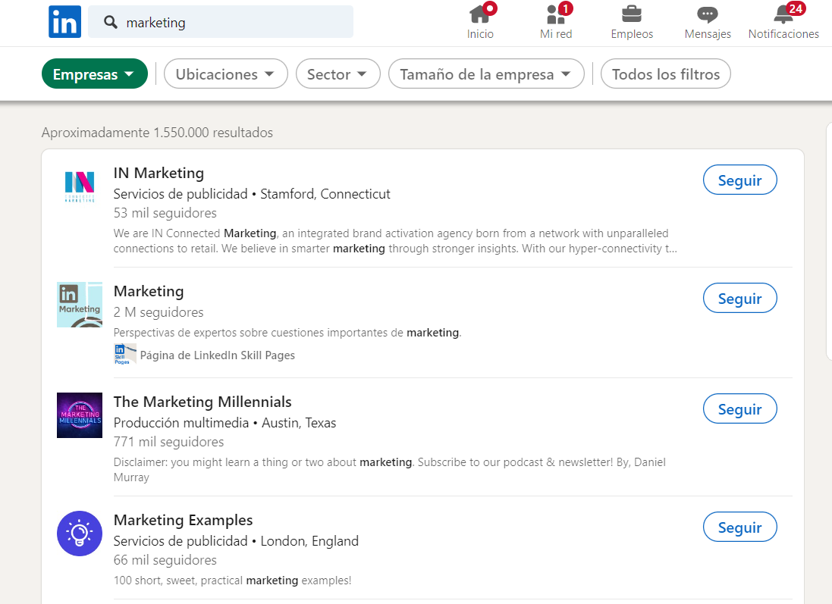Click '100 short, sweet, practical' description
The width and height of the screenshot is (832, 604).
coord(232,581)
